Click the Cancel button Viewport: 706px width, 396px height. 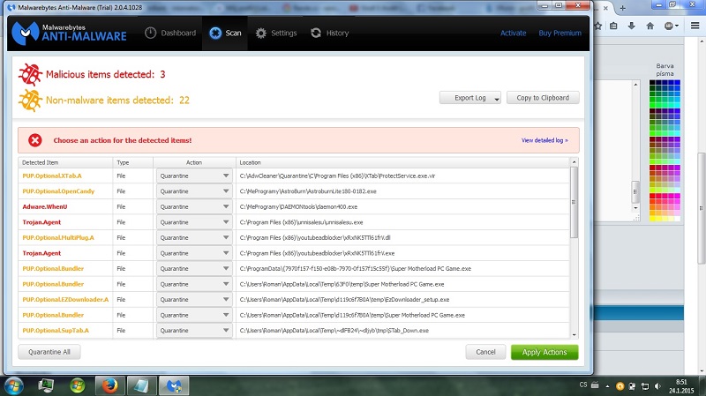pyautogui.click(x=485, y=352)
